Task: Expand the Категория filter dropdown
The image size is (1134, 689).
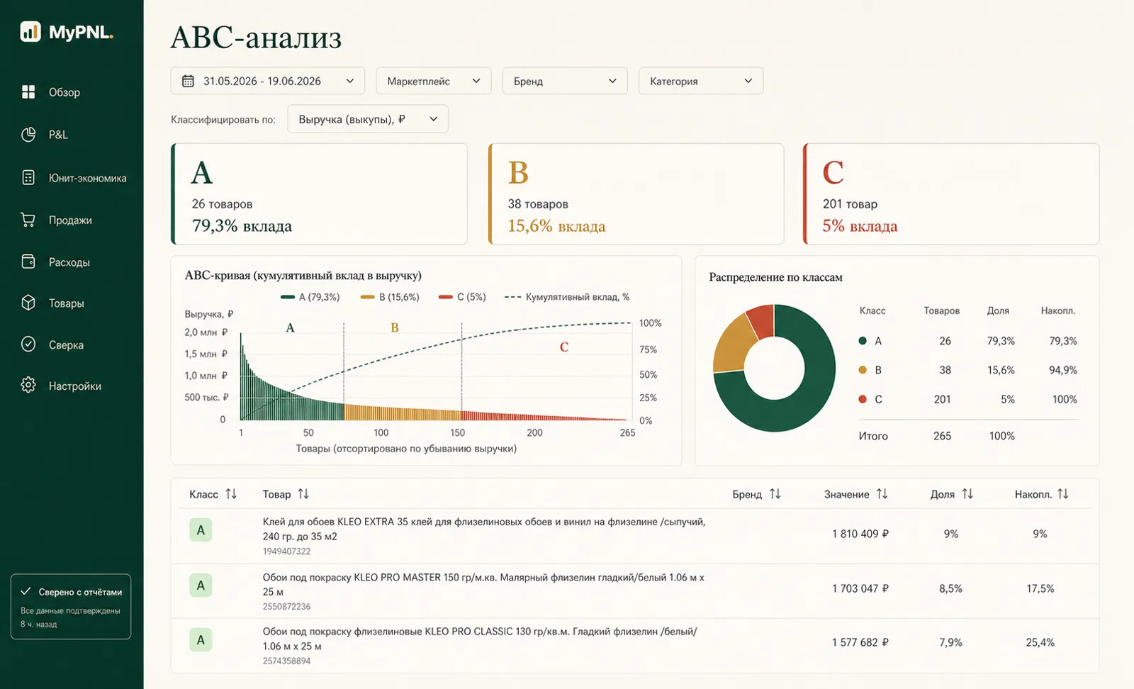Action: click(x=701, y=81)
